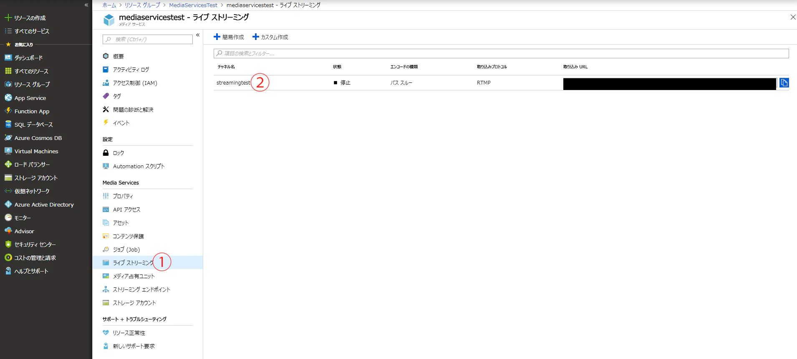Open ロック lock icon item
The width and height of the screenshot is (797, 359).
tap(106, 153)
